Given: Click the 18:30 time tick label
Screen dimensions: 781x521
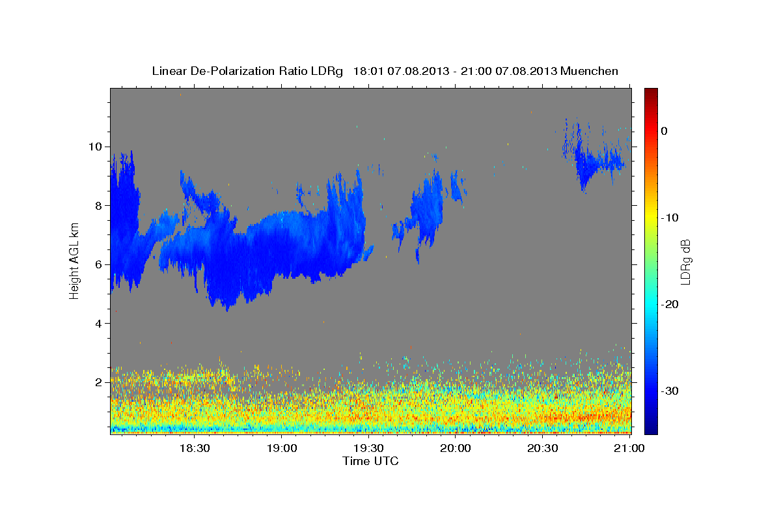Looking at the screenshot, I should coord(195,448).
